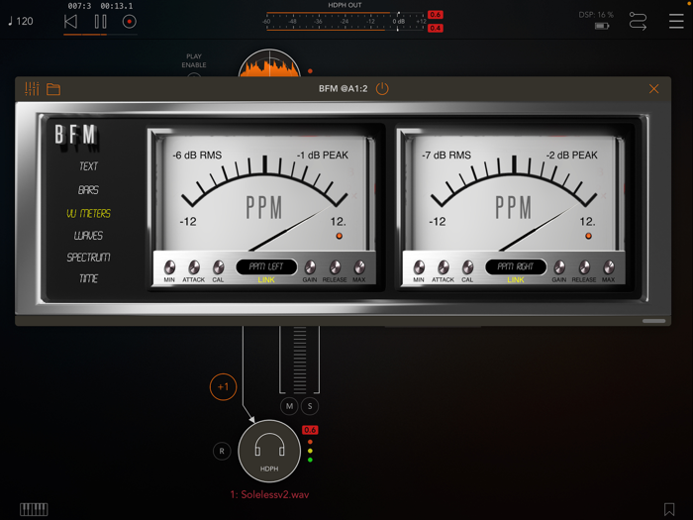
Task: Adjust the left meter GAIN knob
Action: click(x=310, y=267)
